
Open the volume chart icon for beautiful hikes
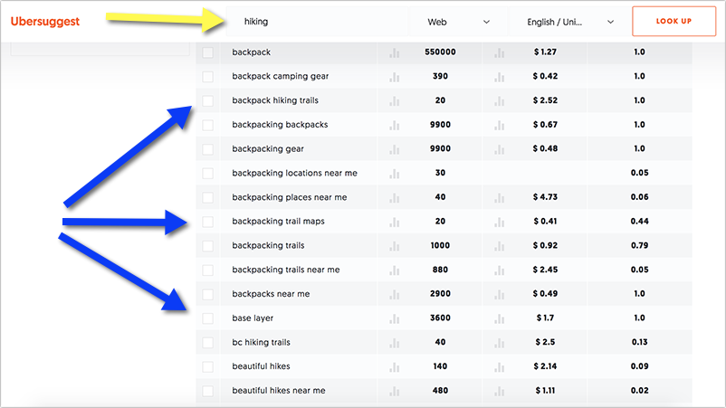(394, 367)
